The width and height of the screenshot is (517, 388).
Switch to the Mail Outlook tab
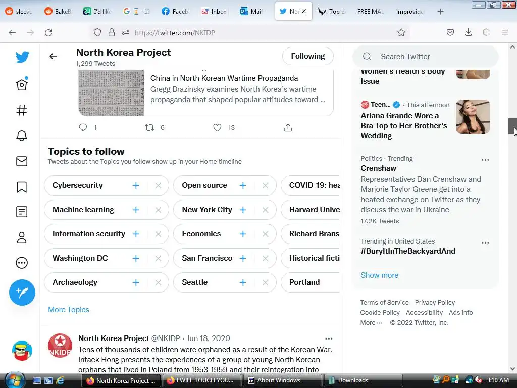pyautogui.click(x=253, y=12)
